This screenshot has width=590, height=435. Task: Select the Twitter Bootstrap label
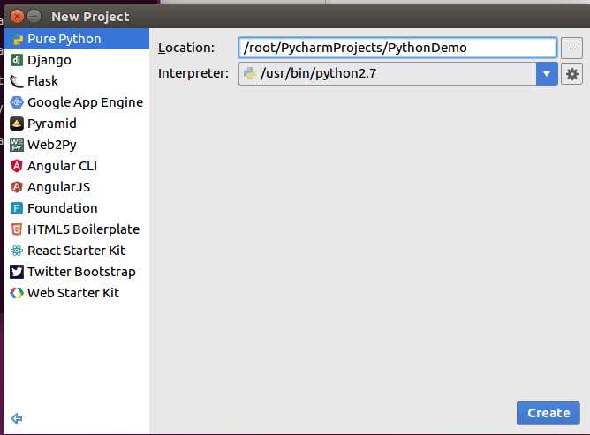click(x=81, y=272)
